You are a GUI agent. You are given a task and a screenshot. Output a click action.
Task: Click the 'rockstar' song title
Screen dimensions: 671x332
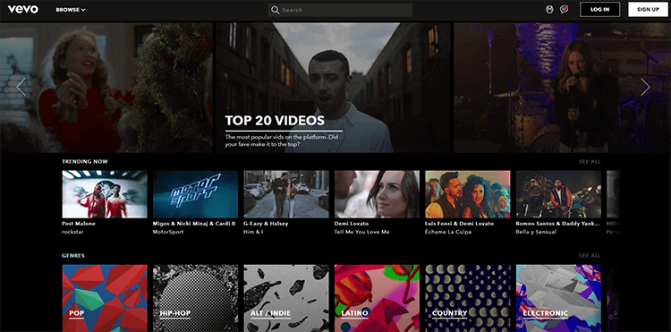tap(72, 232)
